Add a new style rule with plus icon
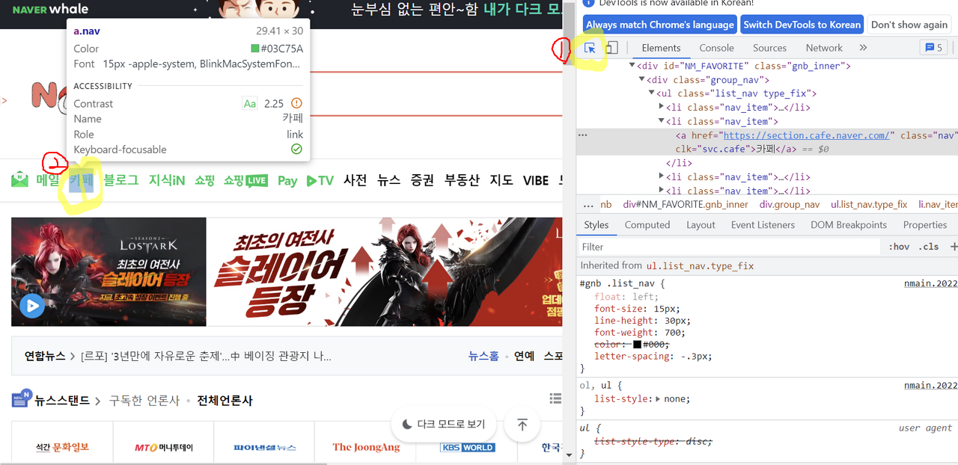 pyautogui.click(x=954, y=247)
